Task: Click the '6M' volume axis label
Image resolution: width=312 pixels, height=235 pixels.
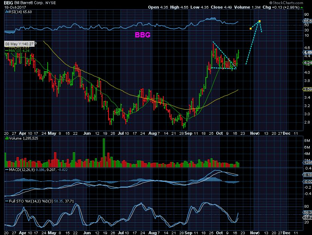Action: click(307, 147)
